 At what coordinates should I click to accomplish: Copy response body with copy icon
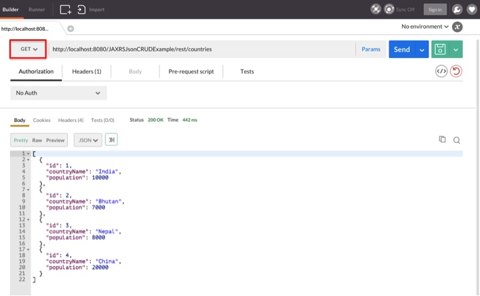(x=442, y=139)
